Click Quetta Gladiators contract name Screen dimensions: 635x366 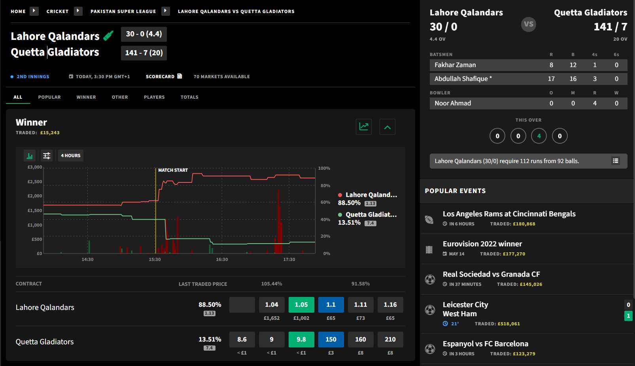[45, 342]
